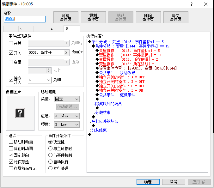Click the help question mark in title bar

(x=192, y=4)
